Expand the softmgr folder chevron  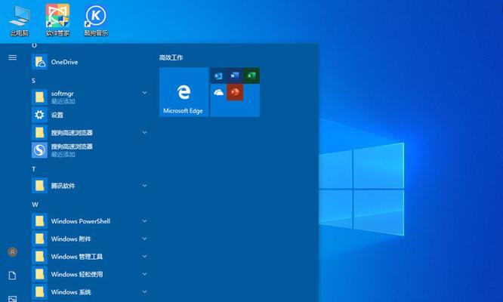[145, 93]
